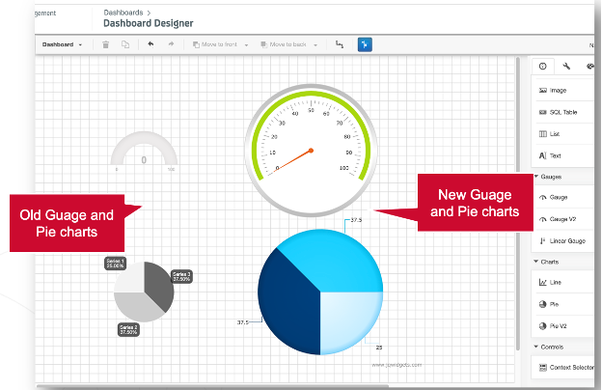This screenshot has height=390, width=602.
Task: Pick the SQL Table widget
Action: coord(563,112)
